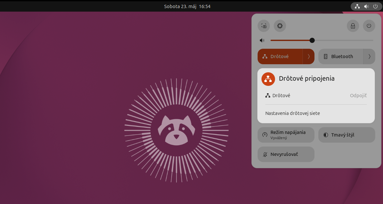Click the orange Drôtové pripojenia header icon
Screen dimensions: 383x204
coord(268,79)
